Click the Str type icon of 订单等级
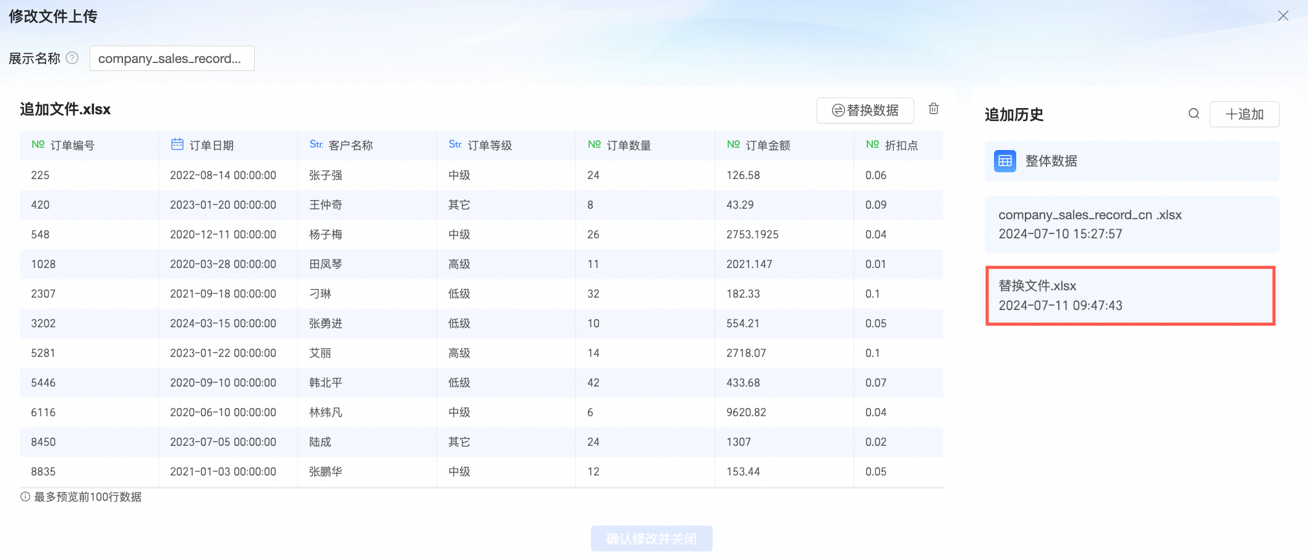Viewport: 1308px width, 557px height. (456, 144)
